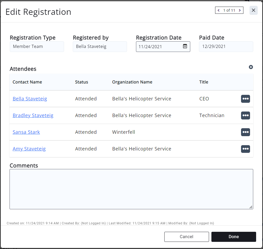Open Bradley Staveteig contact link
This screenshot has height=249, width=263.
(x=33, y=115)
